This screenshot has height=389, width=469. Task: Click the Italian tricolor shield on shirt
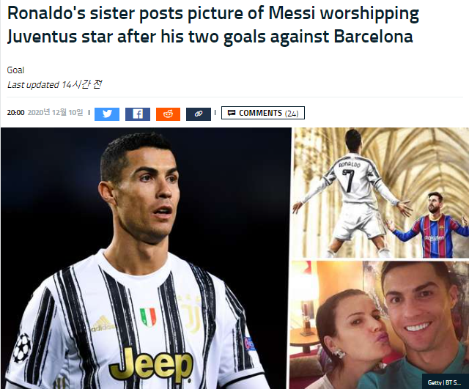pos(148,317)
